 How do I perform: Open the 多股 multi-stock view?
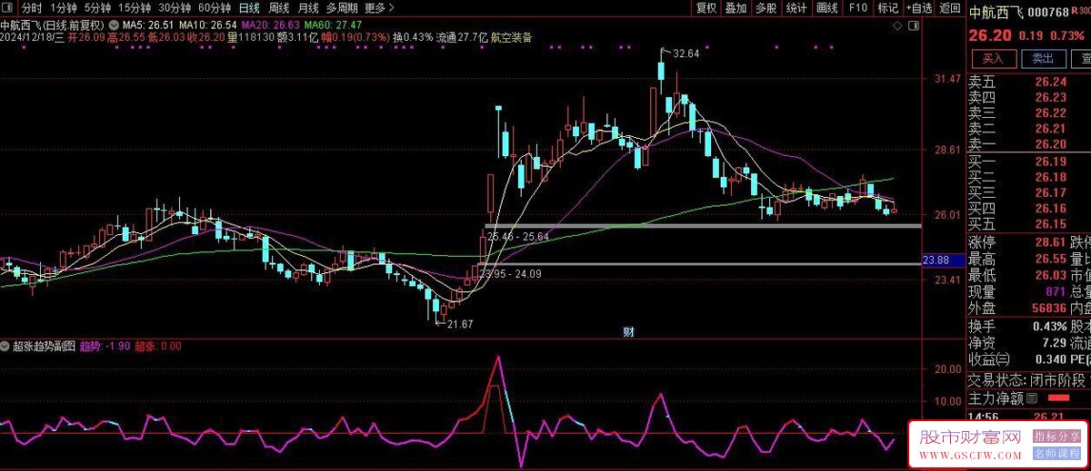point(766,8)
